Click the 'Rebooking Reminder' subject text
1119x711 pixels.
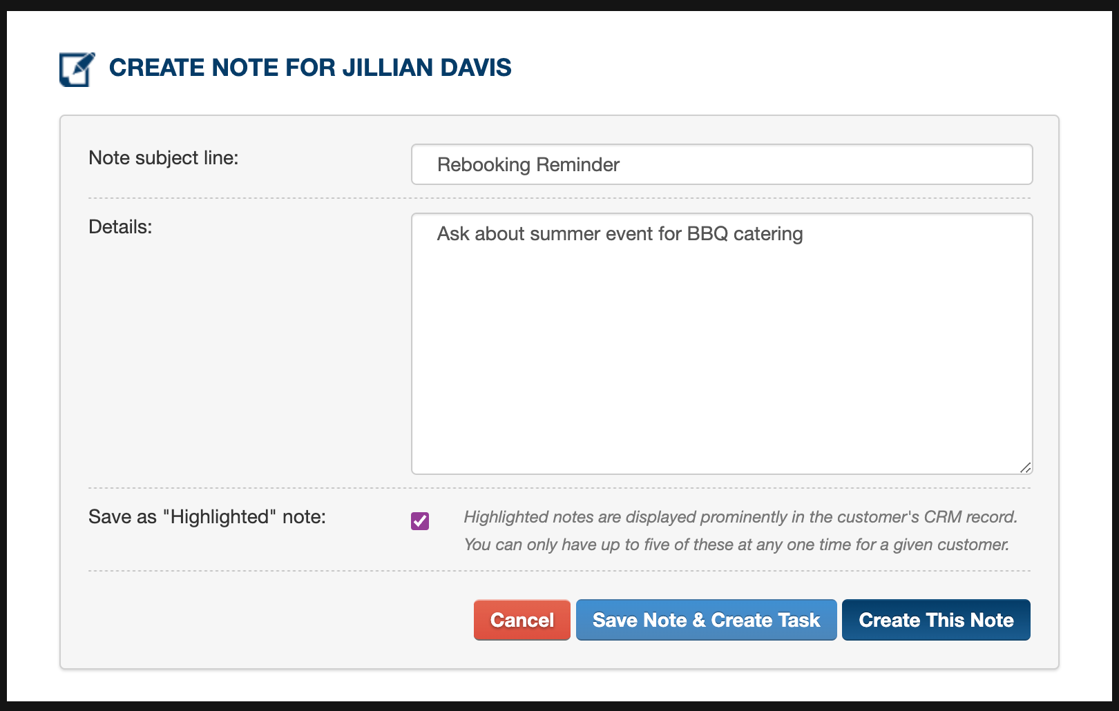pos(528,165)
